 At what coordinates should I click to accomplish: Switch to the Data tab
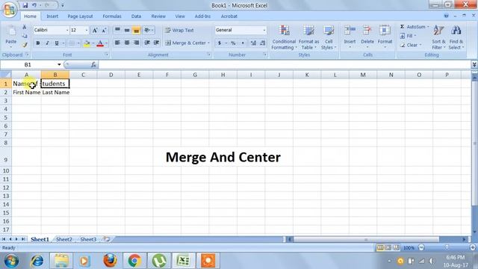tap(136, 16)
